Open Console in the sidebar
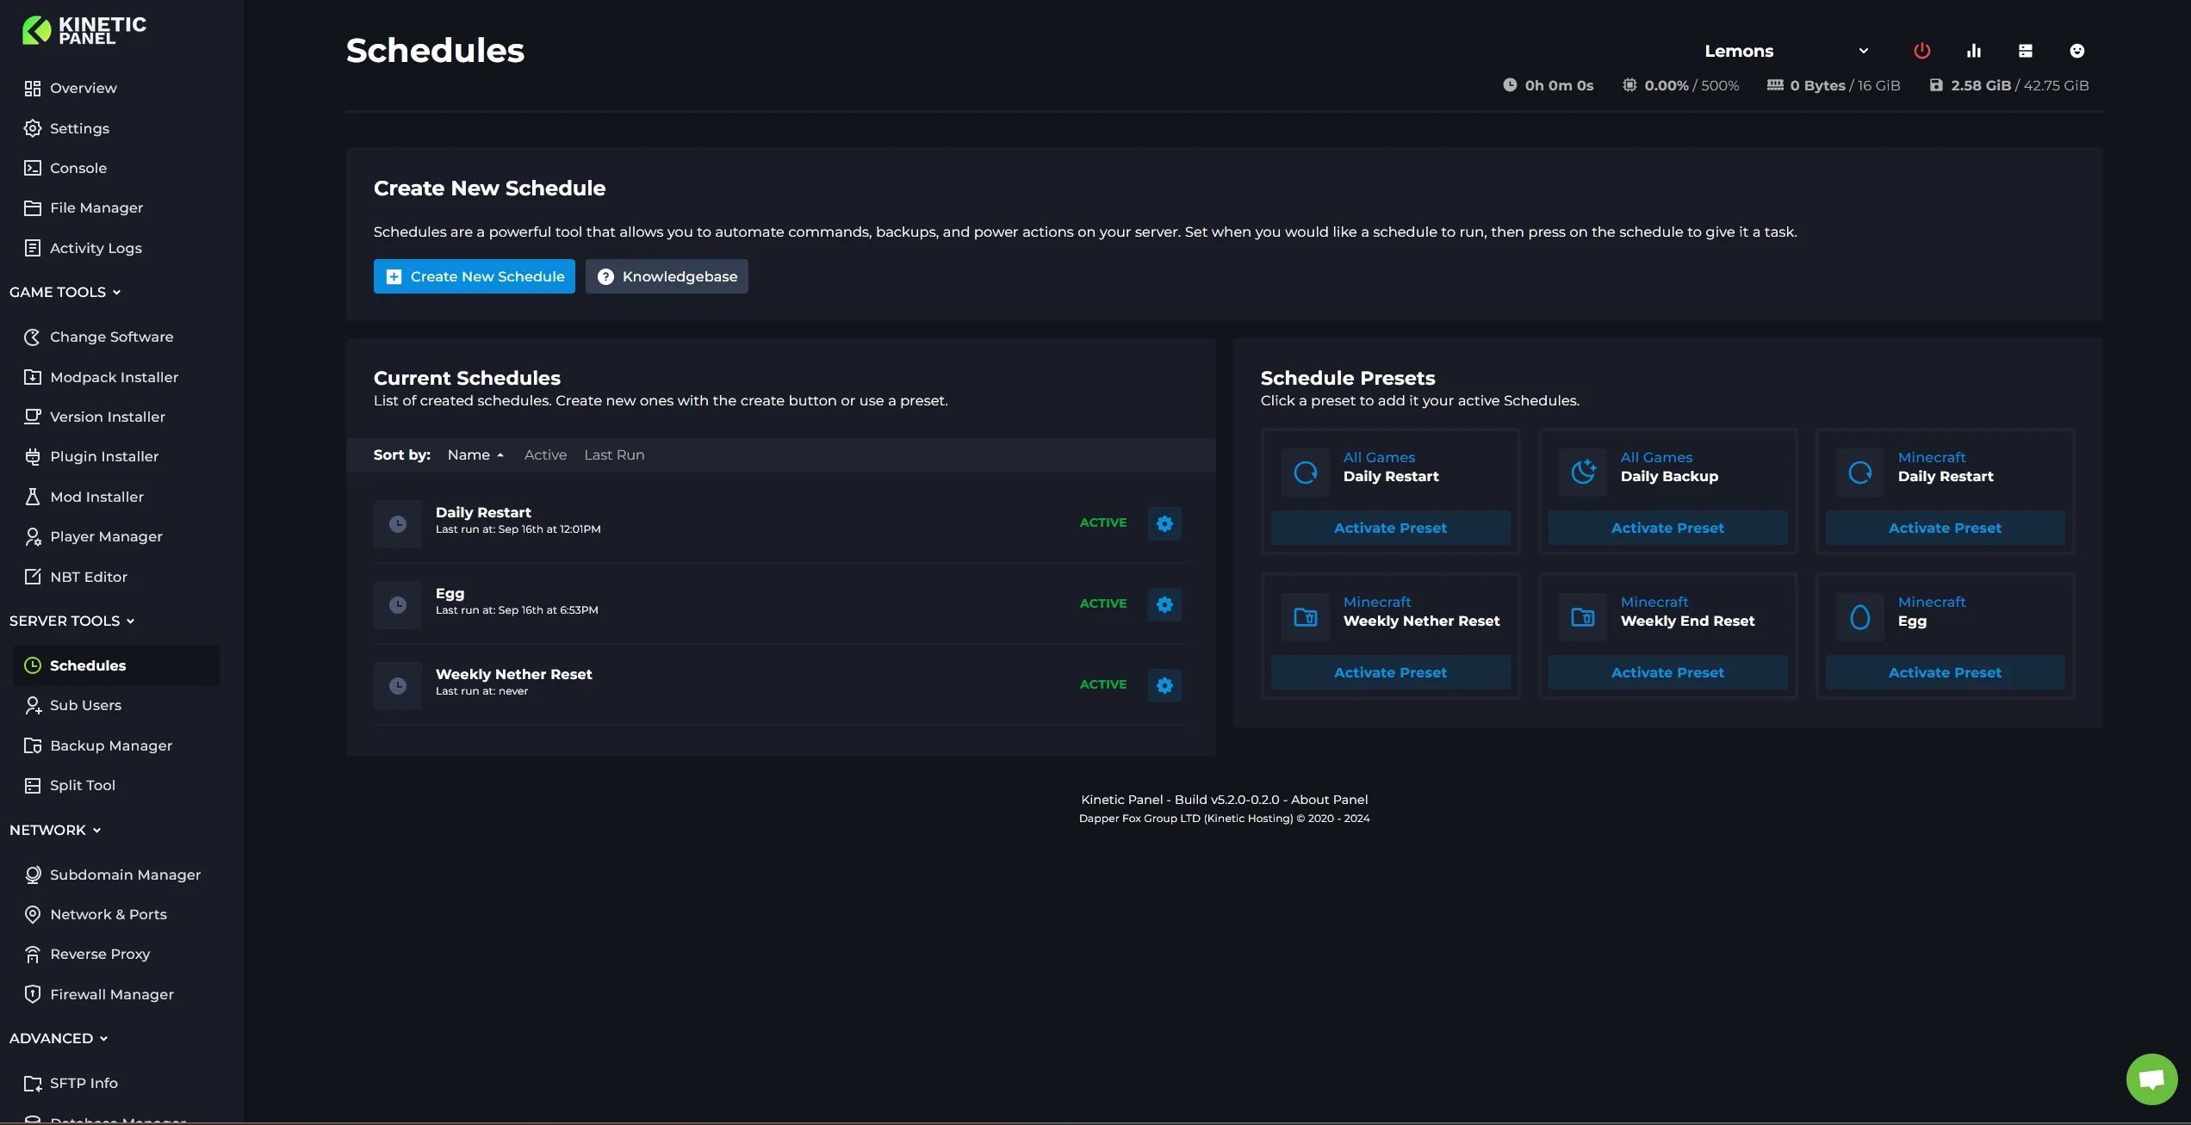This screenshot has width=2191, height=1125. click(78, 168)
